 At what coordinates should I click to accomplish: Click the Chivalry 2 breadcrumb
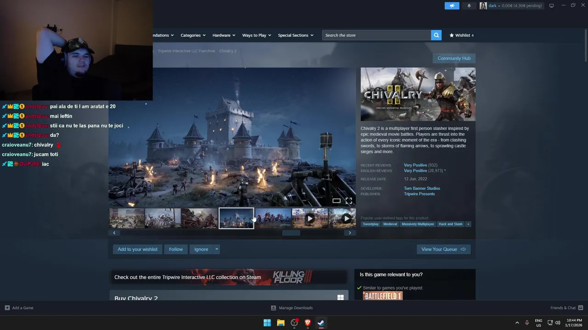[x=228, y=51]
